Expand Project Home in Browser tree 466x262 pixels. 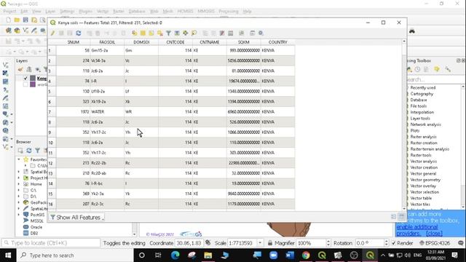19,178
